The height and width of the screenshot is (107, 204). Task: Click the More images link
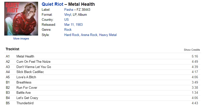point(21,38)
